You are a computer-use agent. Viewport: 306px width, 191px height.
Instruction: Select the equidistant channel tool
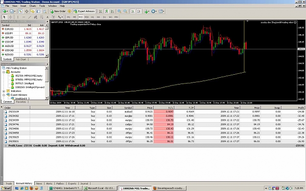pyautogui.click(x=36, y=17)
